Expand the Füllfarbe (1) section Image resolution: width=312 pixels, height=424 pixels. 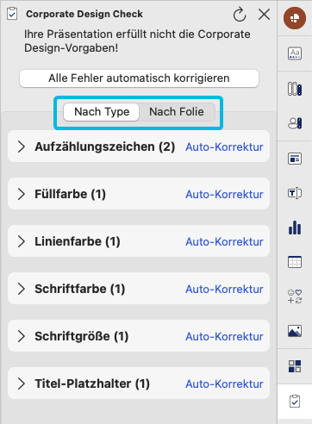coord(22,194)
